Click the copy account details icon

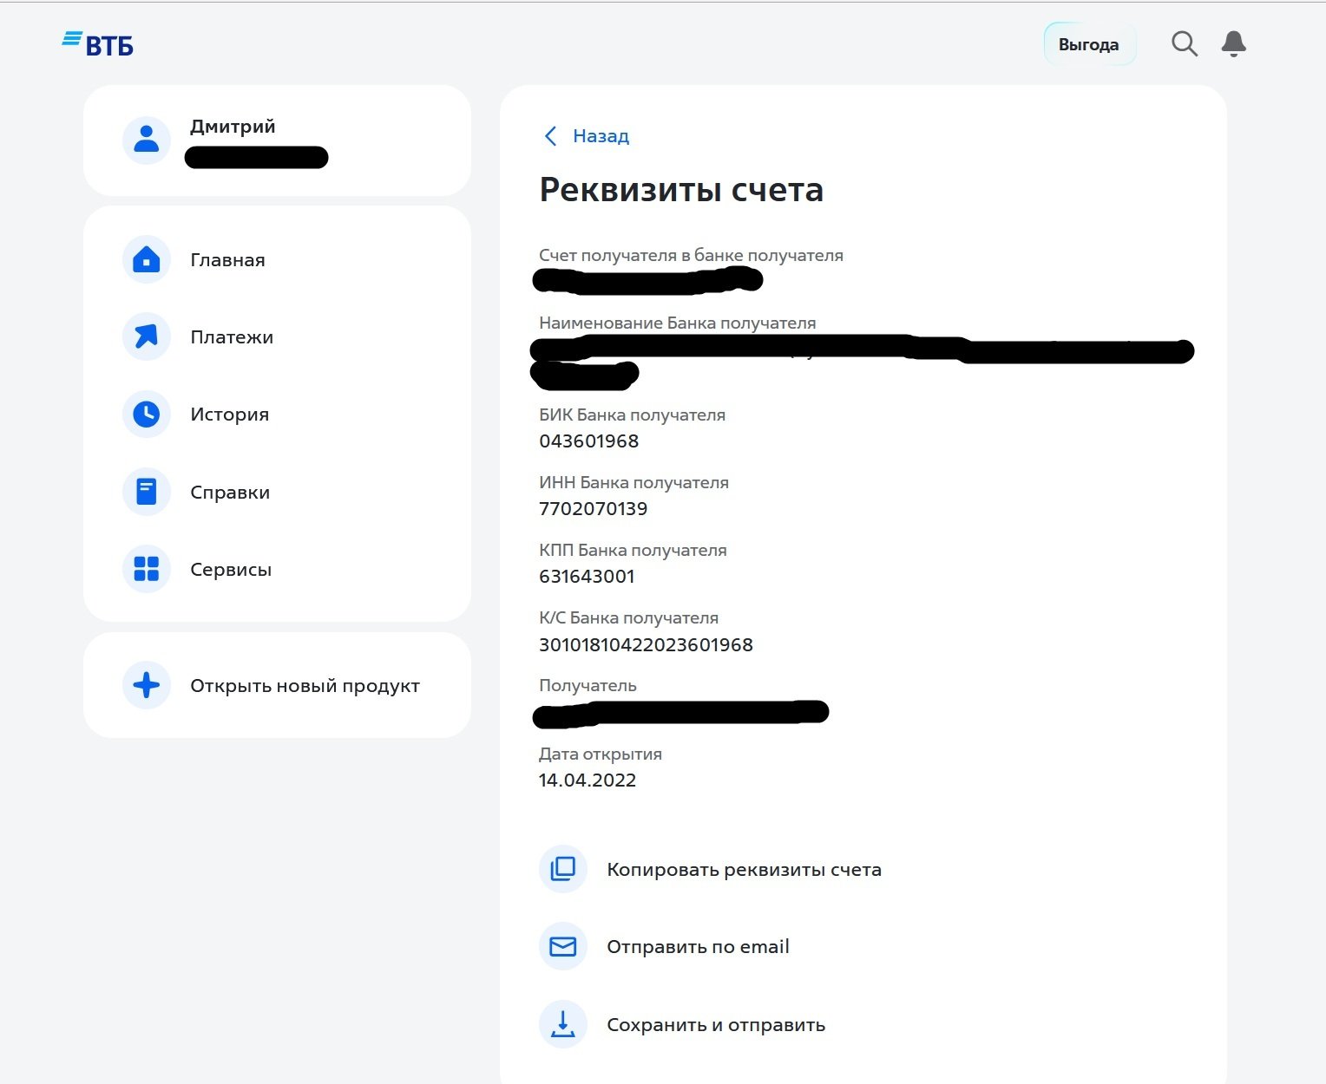coord(563,869)
